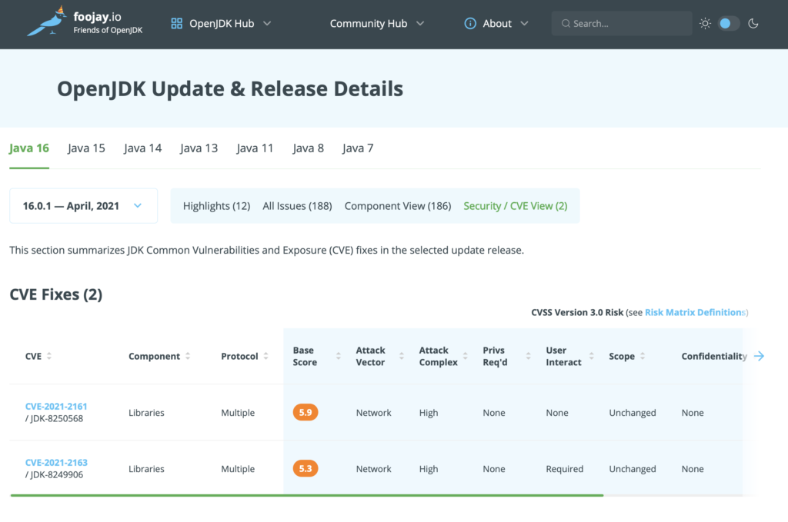The width and height of the screenshot is (788, 522).
Task: Click the Libraries cell in CVE-2021-2161 row
Action: click(x=146, y=413)
